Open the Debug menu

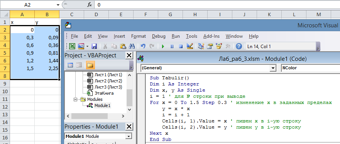pyautogui.click(x=159, y=36)
